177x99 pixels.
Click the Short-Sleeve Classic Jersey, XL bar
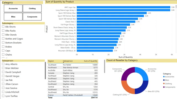pos(102,28)
